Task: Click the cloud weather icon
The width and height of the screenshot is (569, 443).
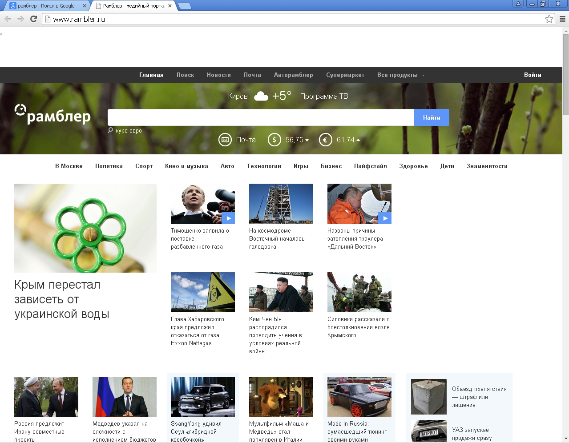Action: 261,96
